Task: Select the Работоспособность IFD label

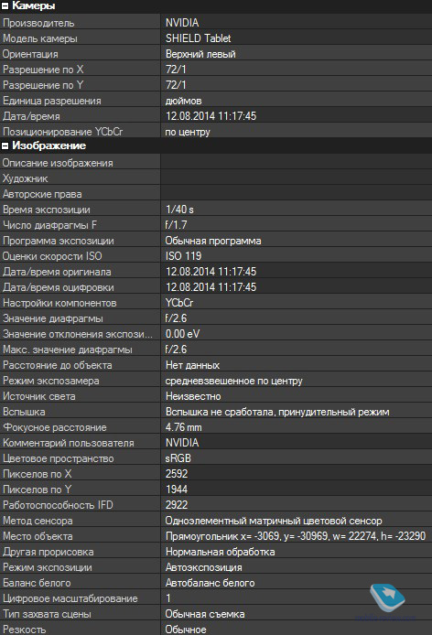Action: [58, 505]
